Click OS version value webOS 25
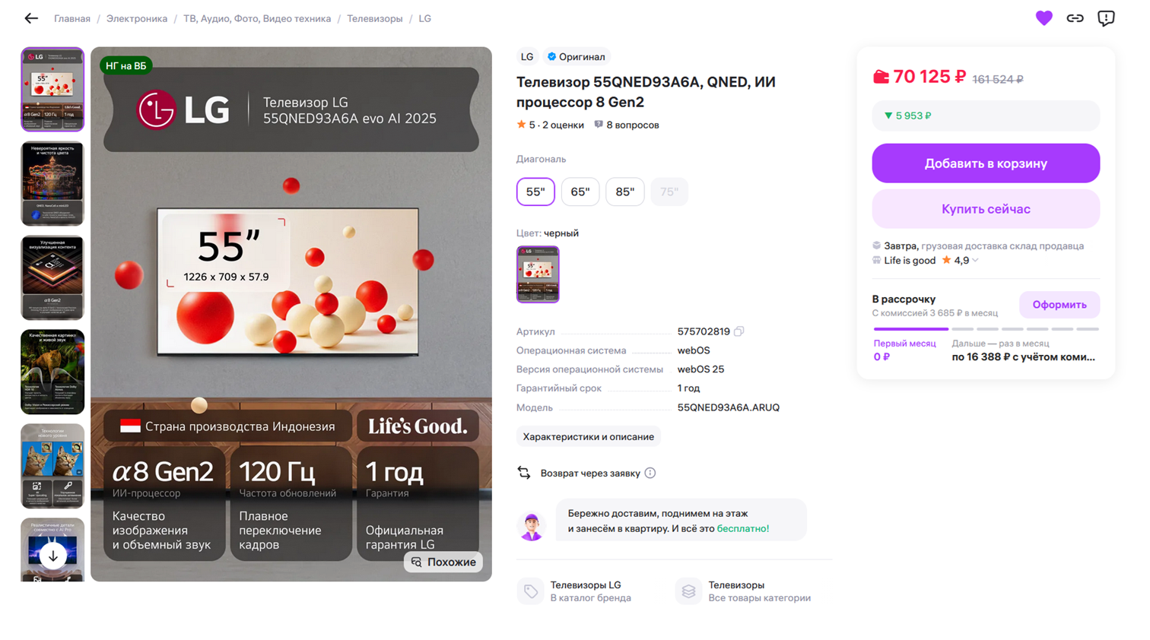Screen dimensions: 1150x640 [x=700, y=369]
